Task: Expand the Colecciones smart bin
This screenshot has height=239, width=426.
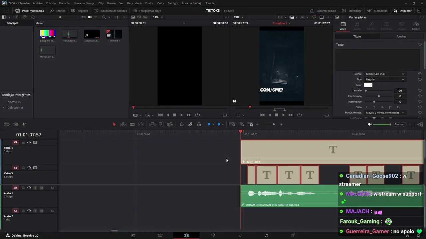Action: 3,108
